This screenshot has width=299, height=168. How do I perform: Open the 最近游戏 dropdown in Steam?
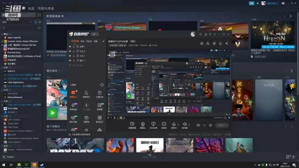pos(53,71)
